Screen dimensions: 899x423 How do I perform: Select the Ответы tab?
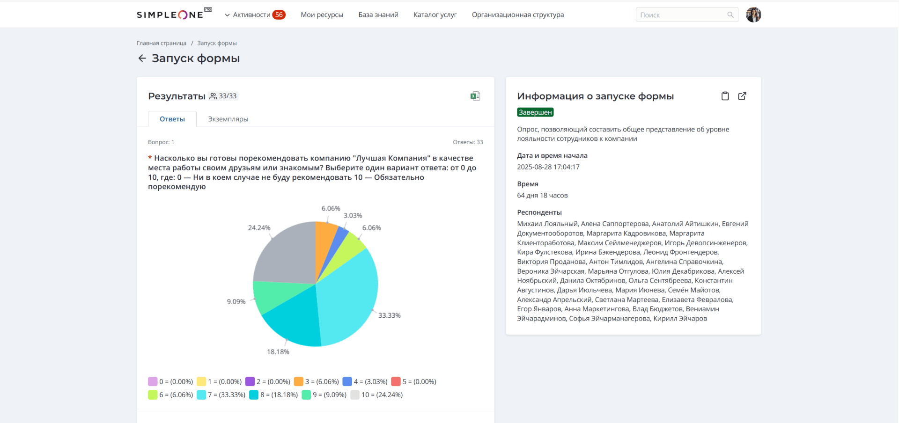pyautogui.click(x=172, y=119)
